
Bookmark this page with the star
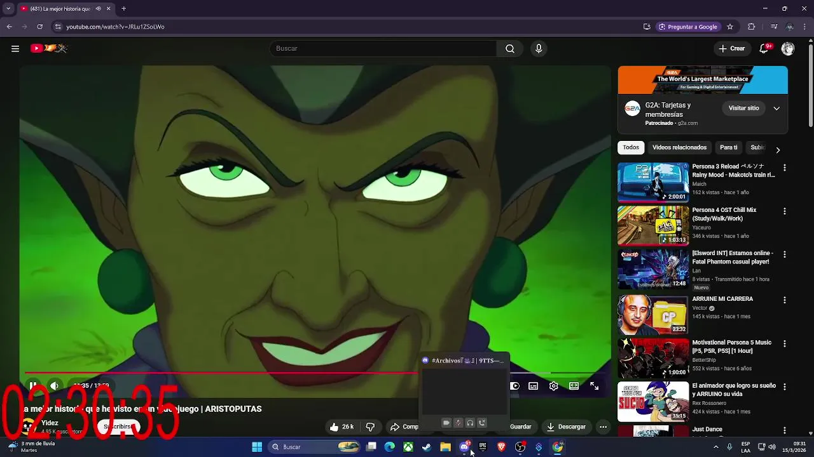click(x=730, y=27)
